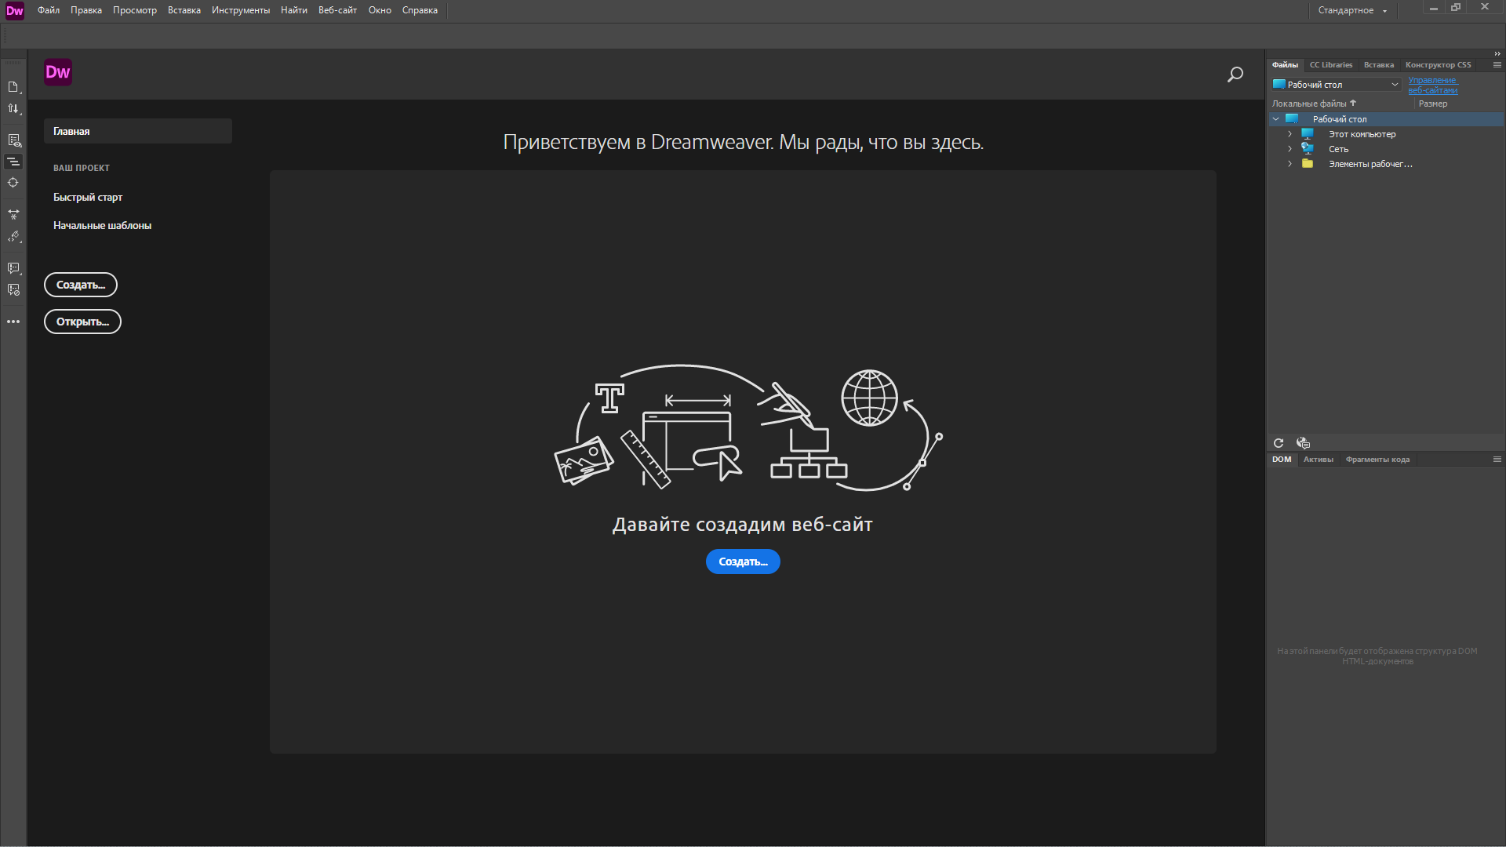Open Управление веб-сайтами link
The image size is (1506, 847).
(x=1433, y=85)
